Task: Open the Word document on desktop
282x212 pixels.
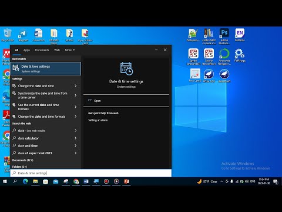Action: tap(38, 35)
